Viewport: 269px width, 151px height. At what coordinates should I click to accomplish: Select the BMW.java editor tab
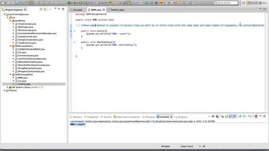[x=95, y=10]
